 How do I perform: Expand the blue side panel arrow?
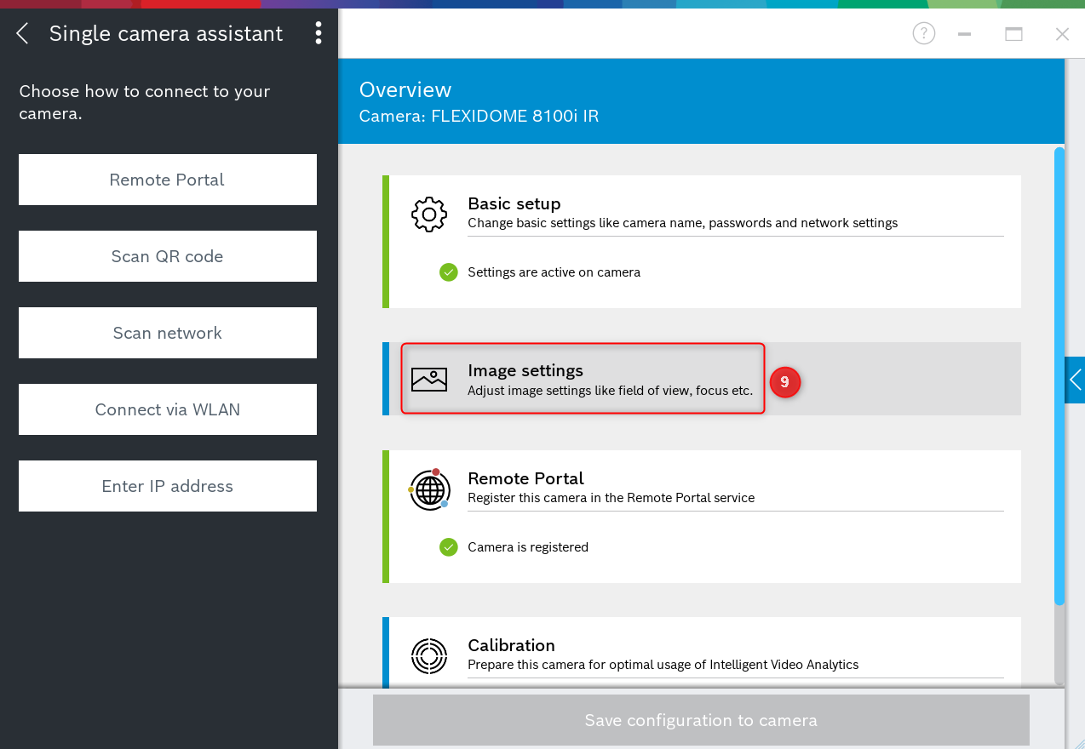1075,380
